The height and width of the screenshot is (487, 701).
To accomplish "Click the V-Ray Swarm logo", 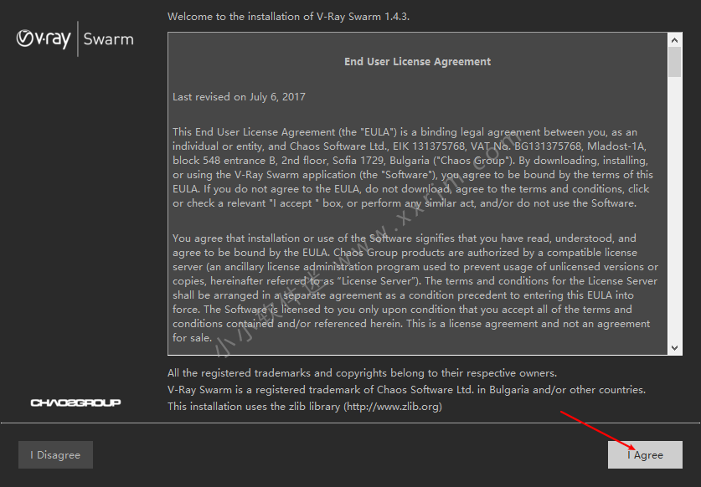I will 75,38.
